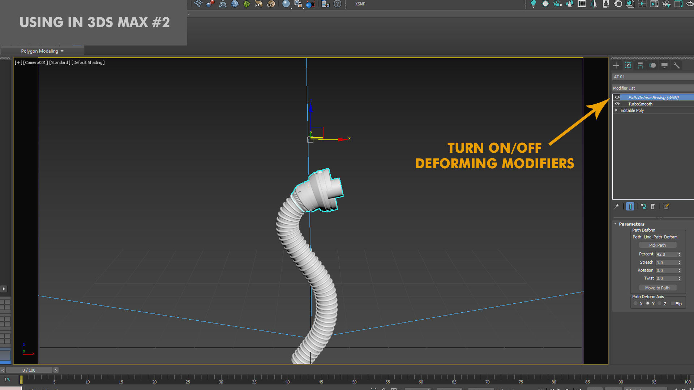This screenshot has height=390, width=694.
Task: Toggle Show End Result button
Action: (630, 207)
